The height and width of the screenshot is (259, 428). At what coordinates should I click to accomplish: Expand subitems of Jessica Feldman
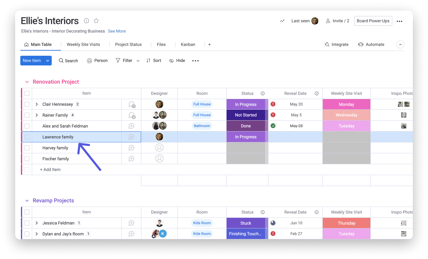37,223
